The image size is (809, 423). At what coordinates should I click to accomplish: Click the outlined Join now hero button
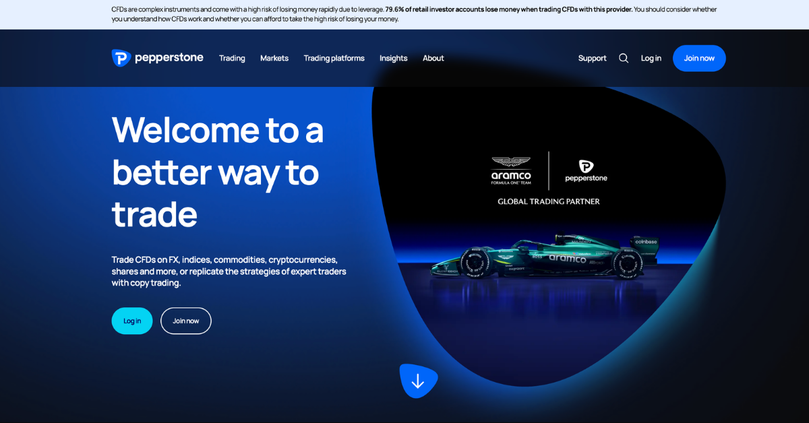click(186, 321)
